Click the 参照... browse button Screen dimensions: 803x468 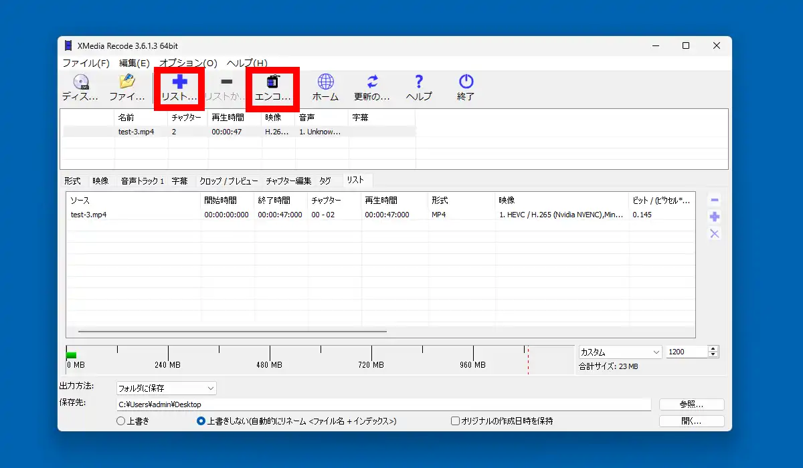click(691, 404)
